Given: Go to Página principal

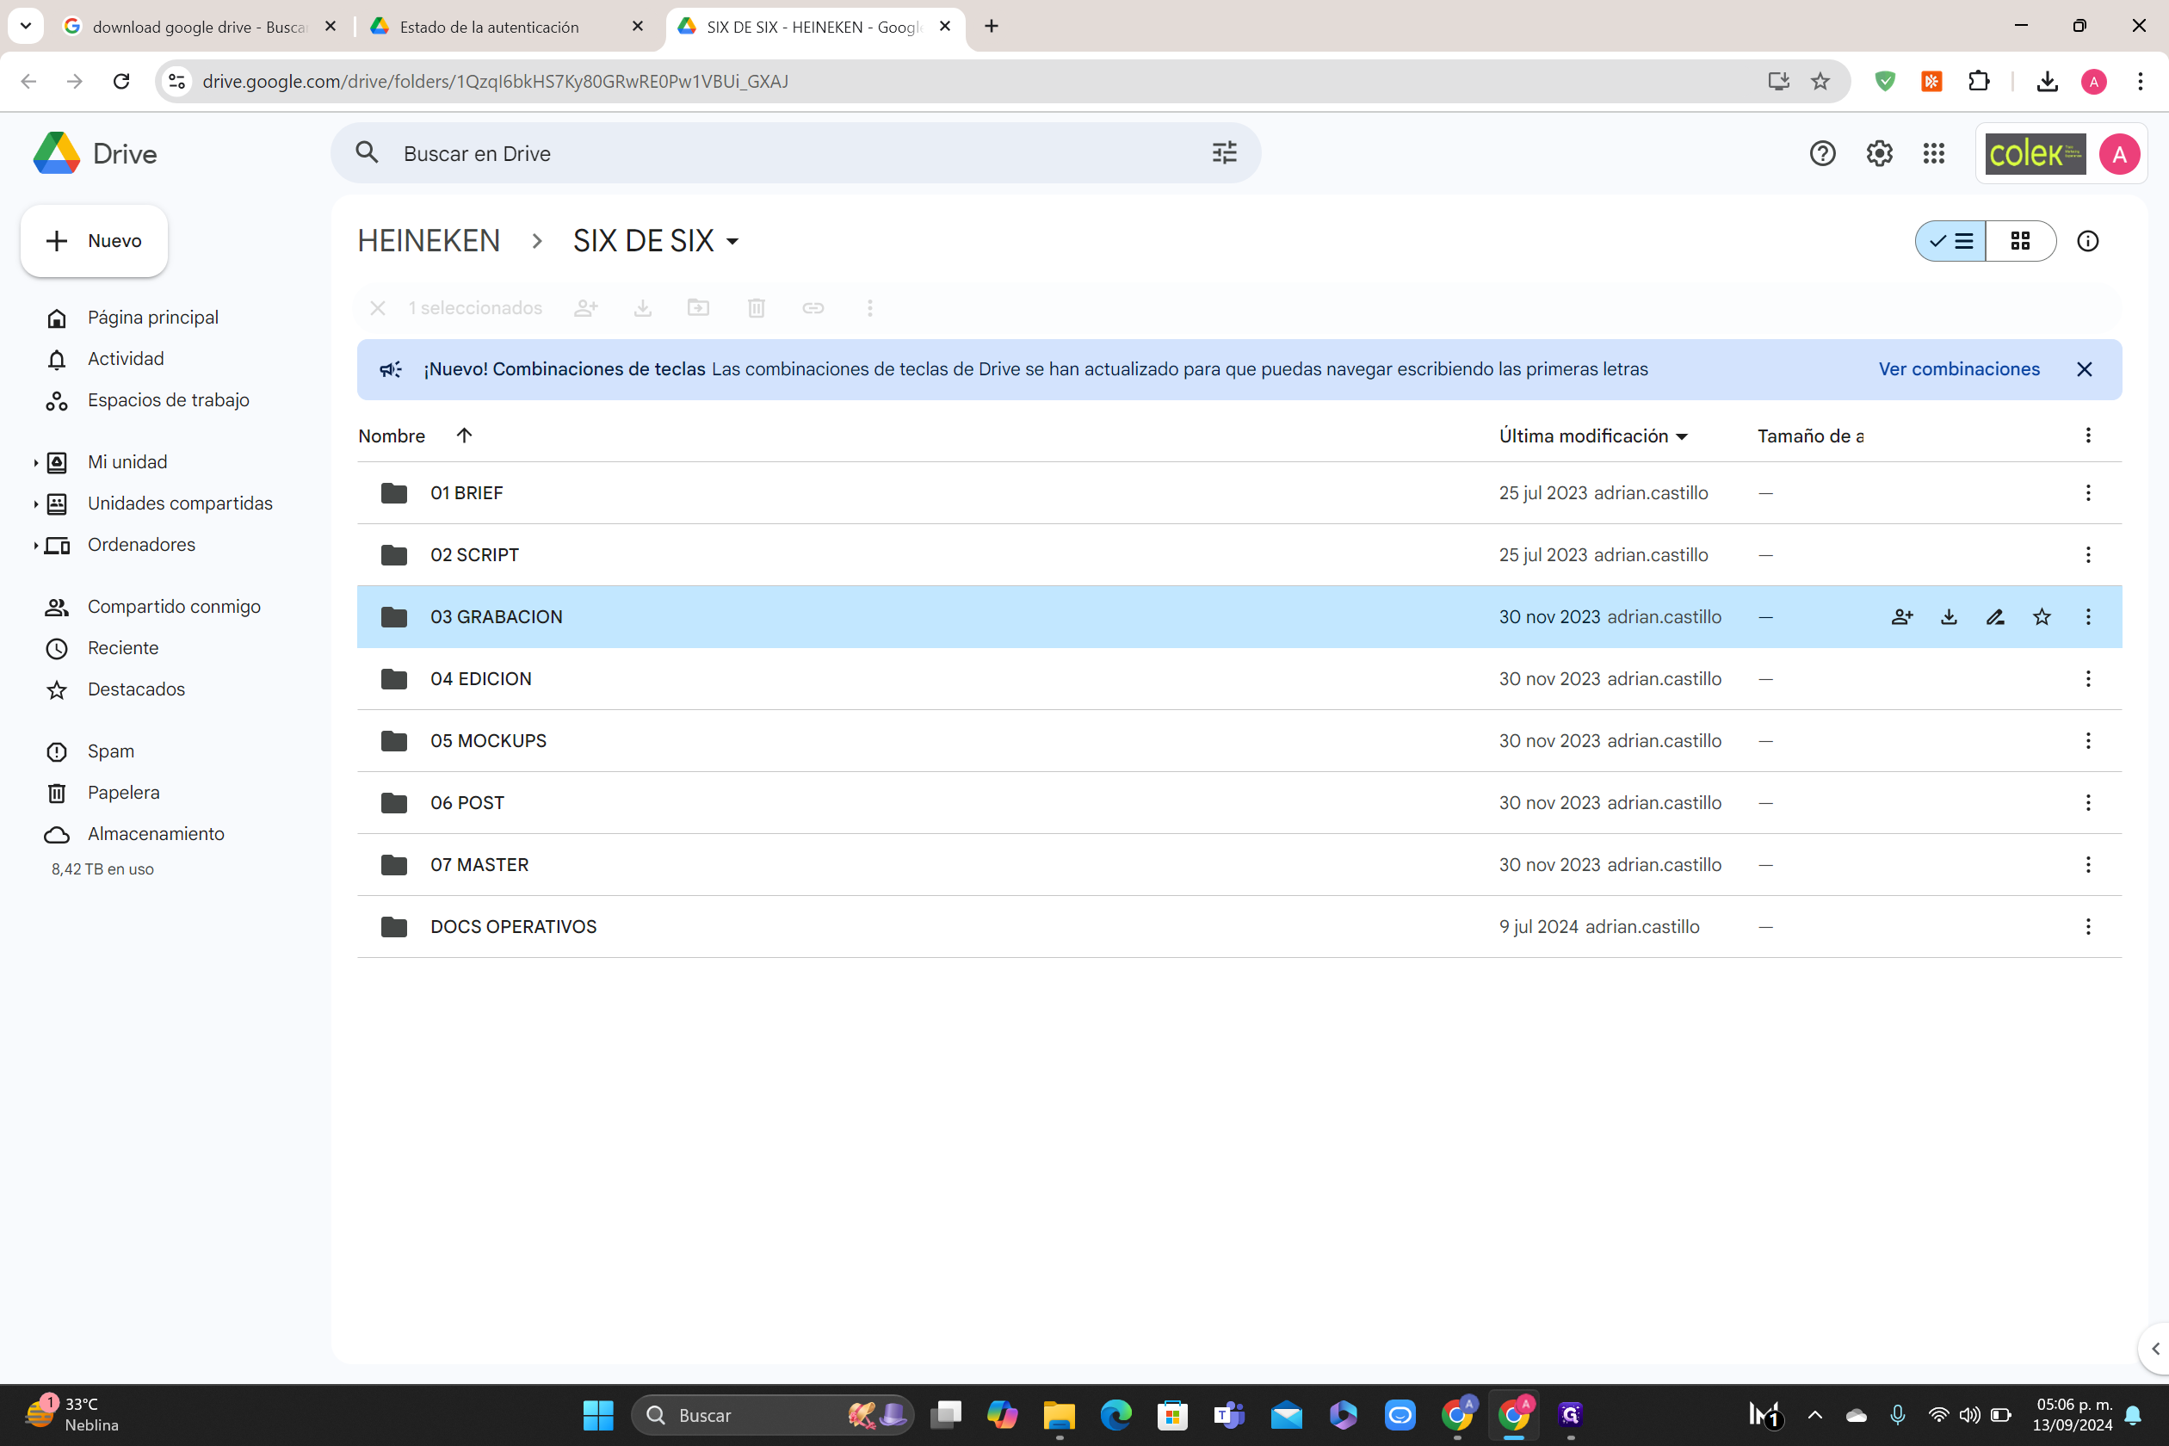Looking at the screenshot, I should click(153, 318).
